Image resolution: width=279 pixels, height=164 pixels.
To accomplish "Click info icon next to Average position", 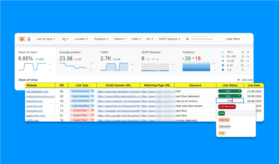I will pyautogui.click(x=81, y=52).
